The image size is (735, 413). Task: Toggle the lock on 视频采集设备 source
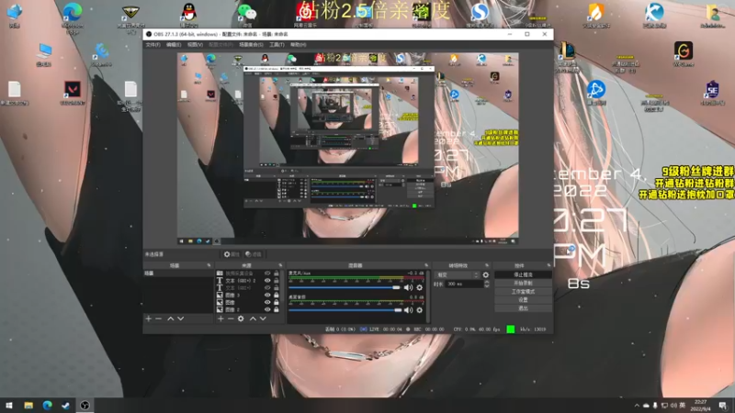pos(277,273)
